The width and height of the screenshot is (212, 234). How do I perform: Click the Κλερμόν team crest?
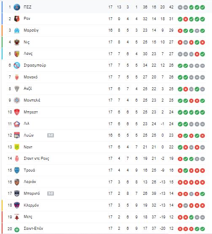pos(17,205)
